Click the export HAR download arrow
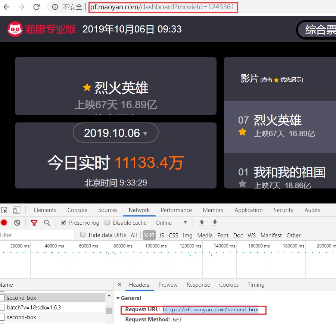Viewport: 336px width, 324px height. click(215, 222)
